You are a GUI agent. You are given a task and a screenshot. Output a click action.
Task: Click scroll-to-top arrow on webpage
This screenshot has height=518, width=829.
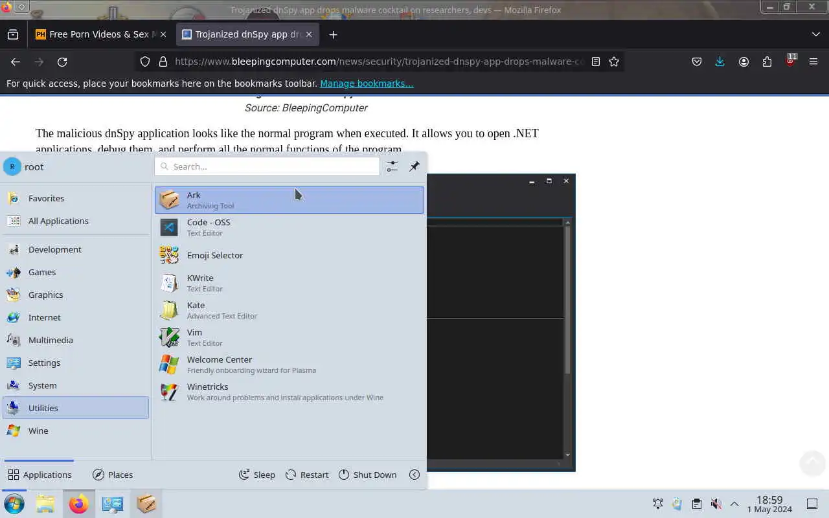tap(812, 462)
